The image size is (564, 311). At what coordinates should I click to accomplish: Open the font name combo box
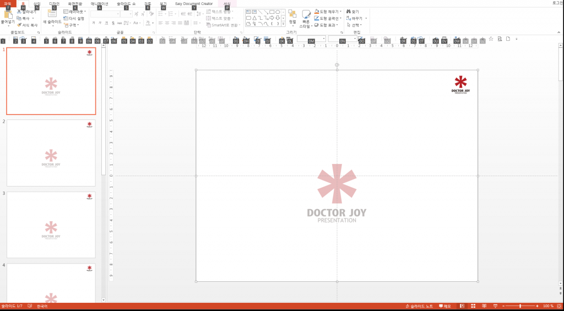105,14
